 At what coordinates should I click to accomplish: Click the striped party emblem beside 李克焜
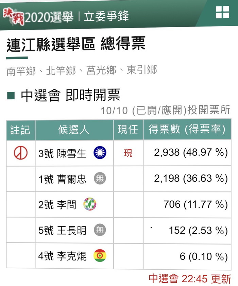[x=100, y=255]
